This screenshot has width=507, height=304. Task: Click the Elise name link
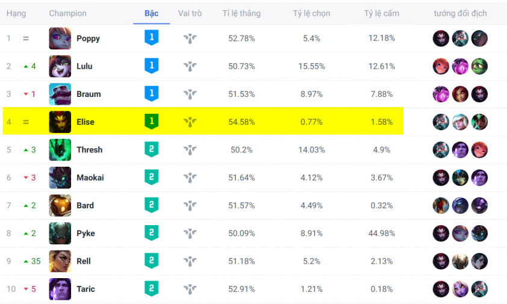point(86,122)
